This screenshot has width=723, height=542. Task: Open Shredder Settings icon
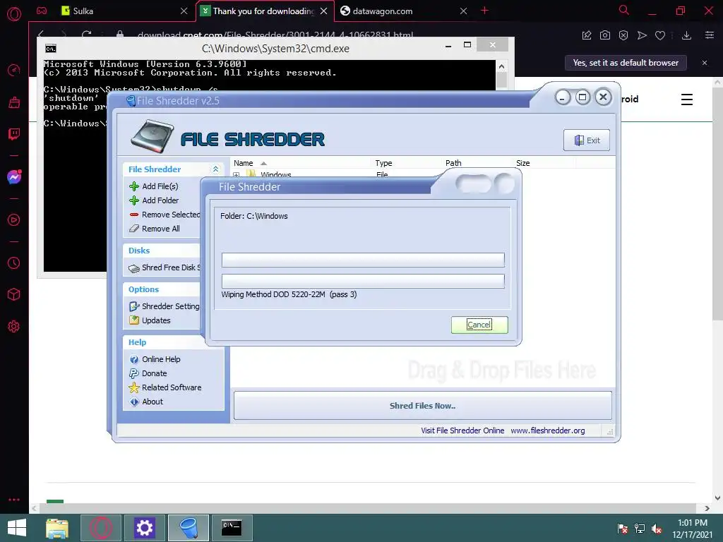[x=134, y=306]
